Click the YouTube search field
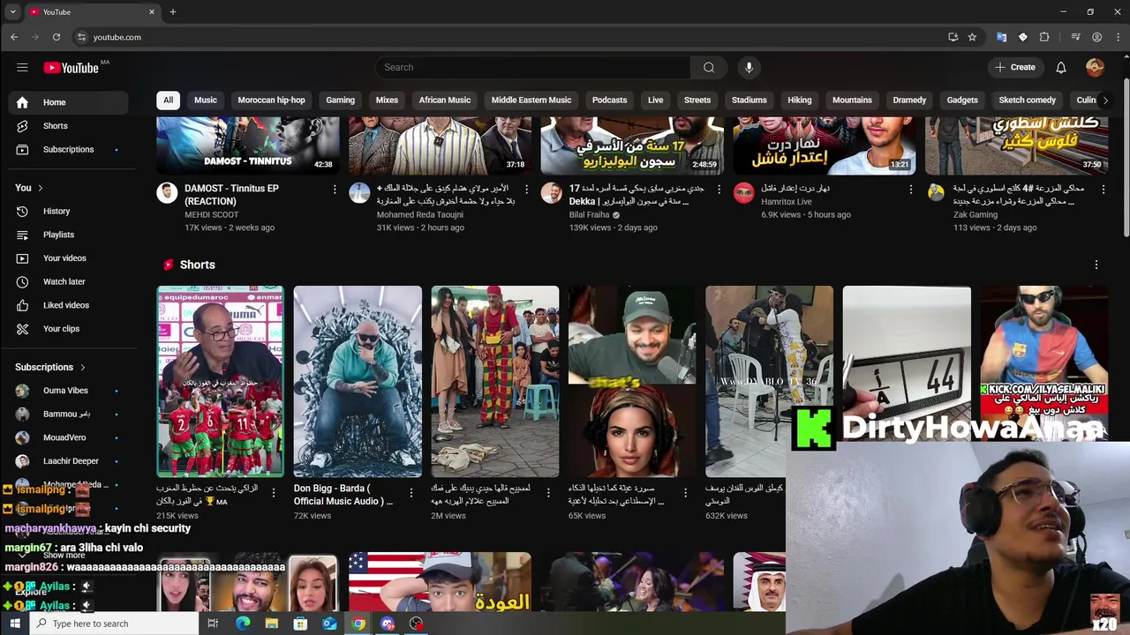Image resolution: width=1130 pixels, height=635 pixels. click(533, 67)
